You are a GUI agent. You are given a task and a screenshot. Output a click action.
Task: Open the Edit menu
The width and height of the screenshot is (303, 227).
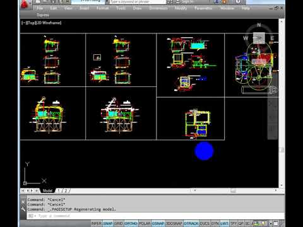click(x=54, y=8)
